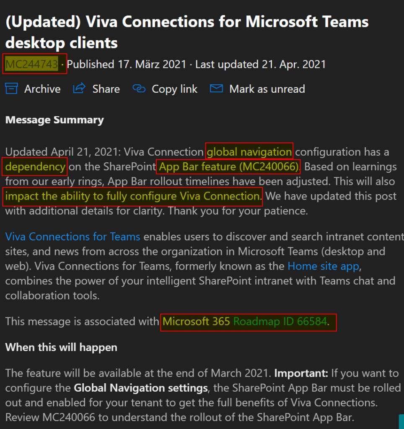
Task: Click the highlighted global navigation phrase
Action: [249, 151]
